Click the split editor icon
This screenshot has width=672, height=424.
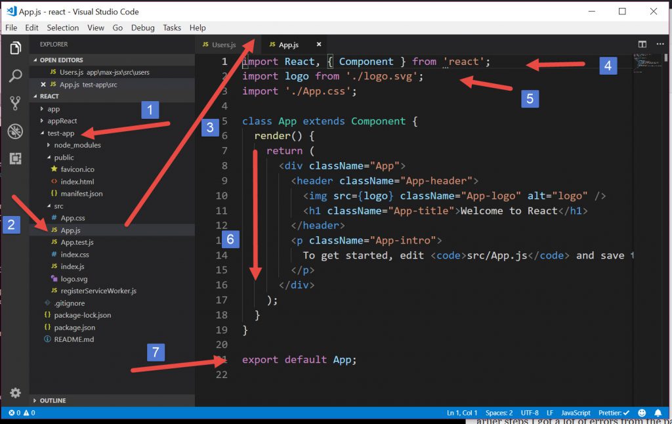coord(642,45)
